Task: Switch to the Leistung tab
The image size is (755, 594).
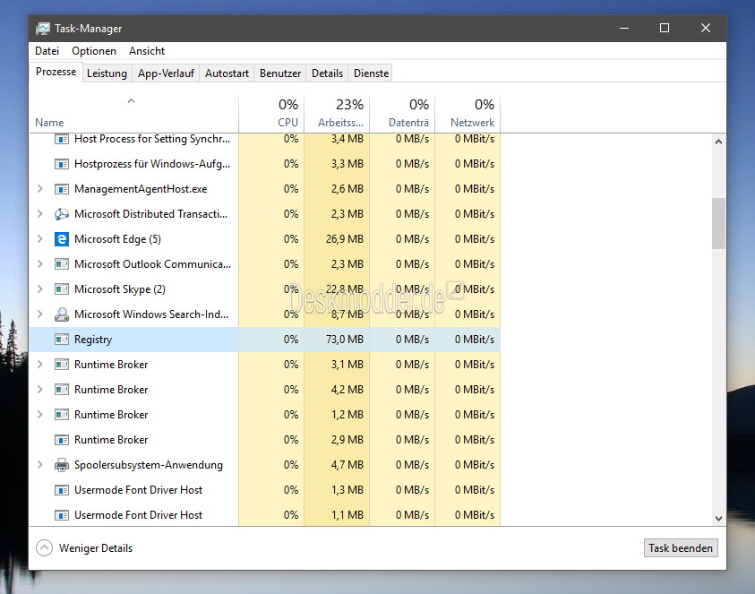Action: point(107,73)
